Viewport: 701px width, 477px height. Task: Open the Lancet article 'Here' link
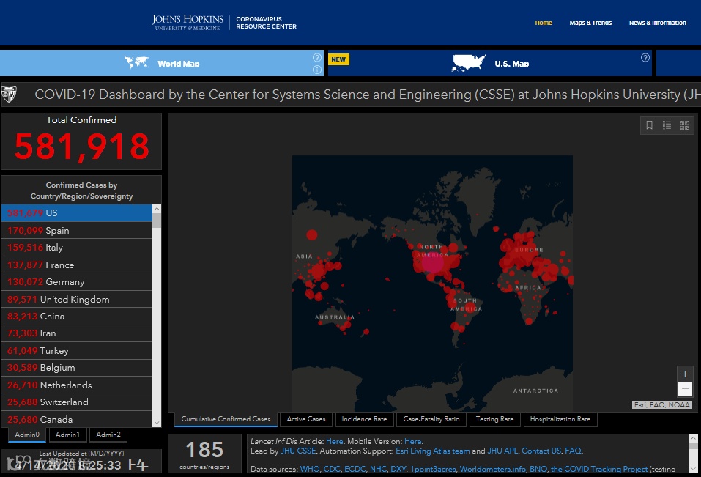335,442
